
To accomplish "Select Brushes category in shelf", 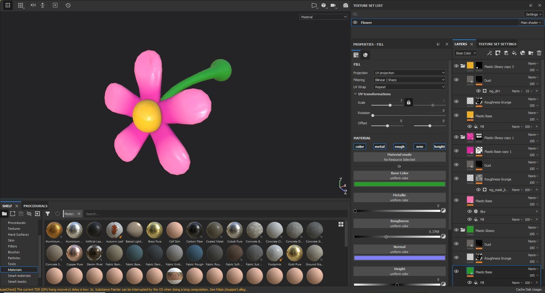I will pyautogui.click(x=14, y=252).
